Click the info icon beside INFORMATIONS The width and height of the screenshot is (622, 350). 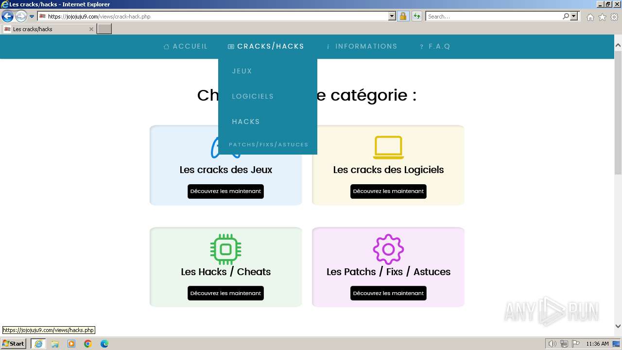328,47
